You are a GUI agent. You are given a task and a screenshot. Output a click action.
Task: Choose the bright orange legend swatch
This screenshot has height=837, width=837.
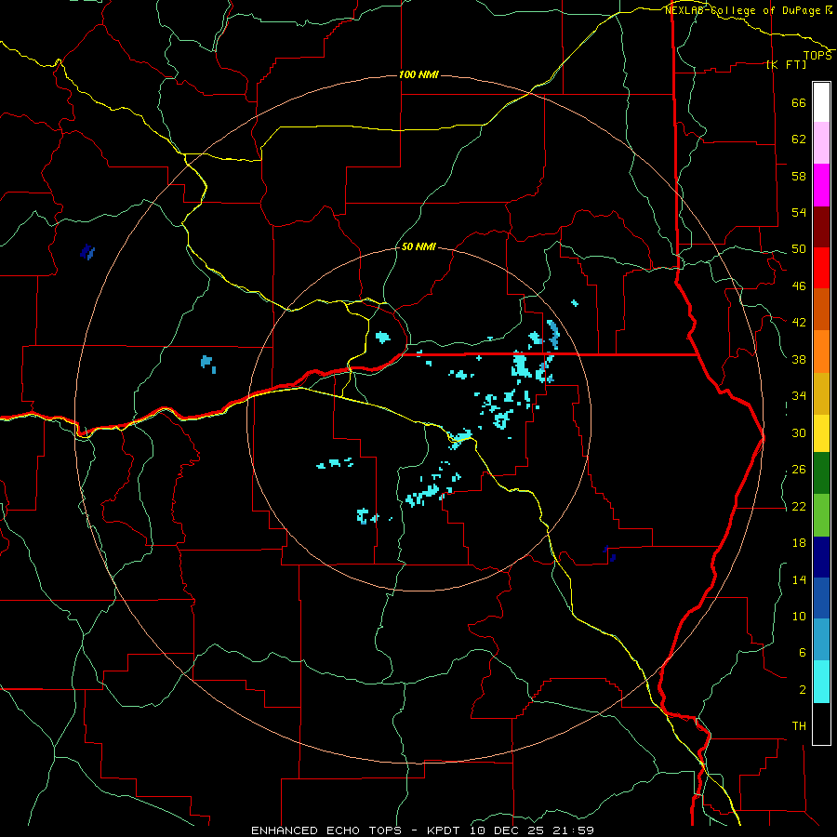821,351
